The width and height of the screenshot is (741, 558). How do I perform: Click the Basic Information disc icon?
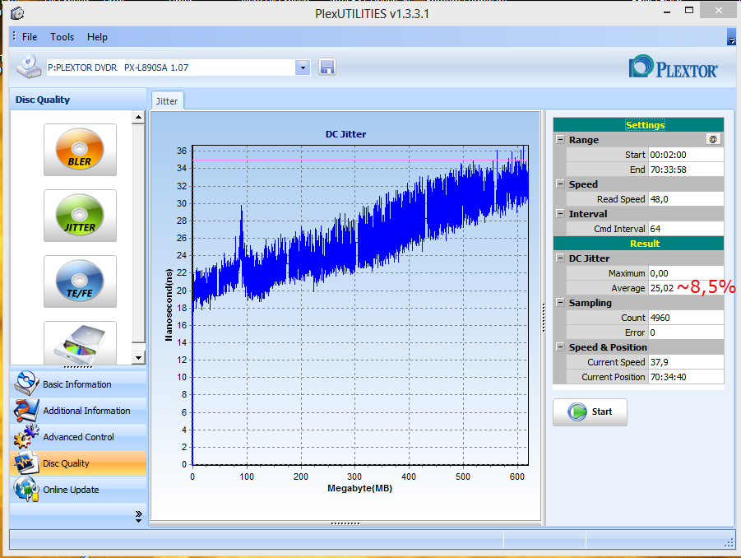(26, 384)
